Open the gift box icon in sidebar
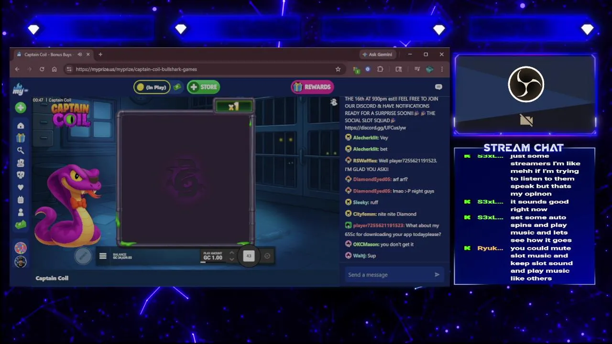The height and width of the screenshot is (344, 612). (x=21, y=138)
